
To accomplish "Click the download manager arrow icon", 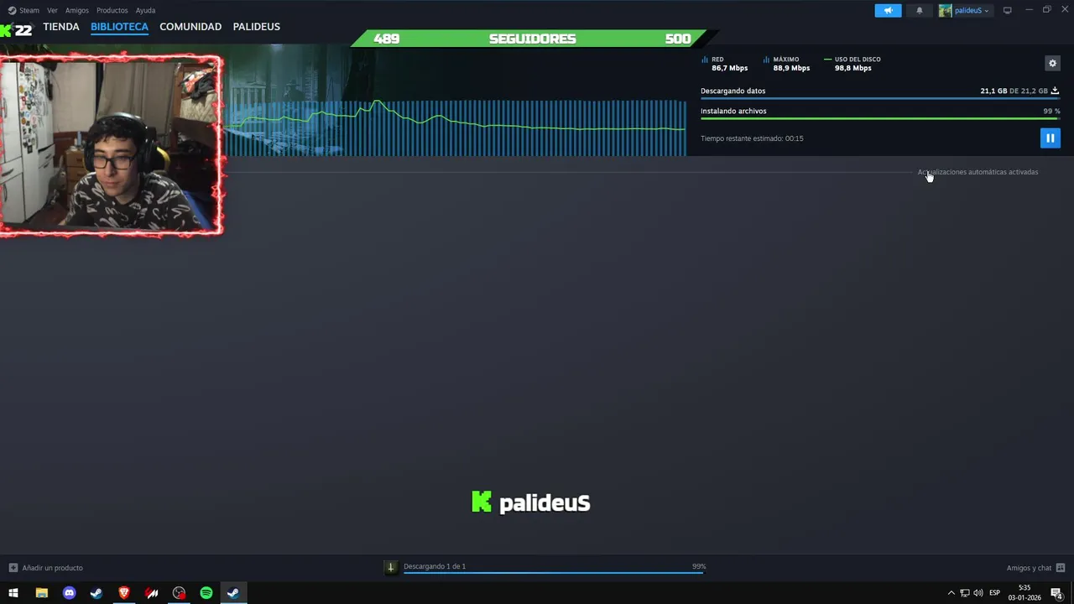I will point(390,567).
